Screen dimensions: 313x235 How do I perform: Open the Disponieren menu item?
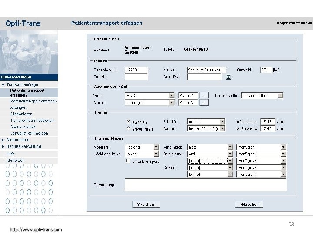pos(21,114)
